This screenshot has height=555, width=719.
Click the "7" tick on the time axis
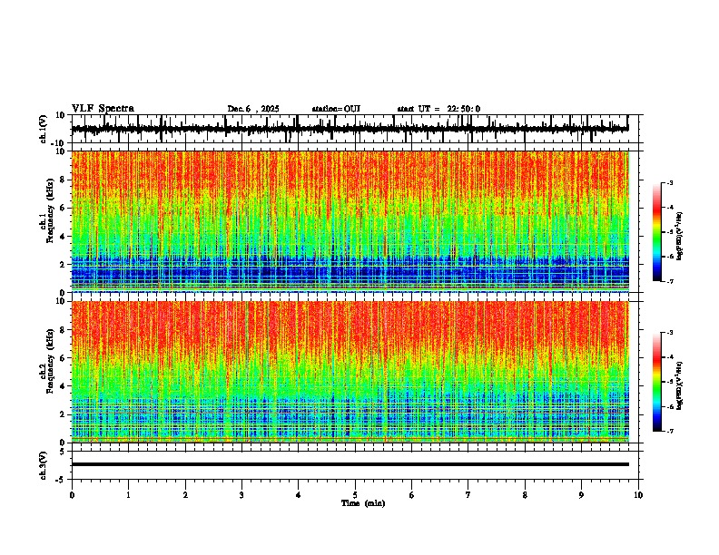pyautogui.click(x=468, y=495)
